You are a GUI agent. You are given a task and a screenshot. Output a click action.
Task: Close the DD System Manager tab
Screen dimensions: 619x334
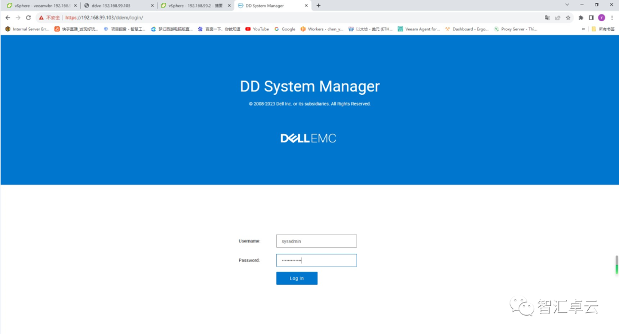pos(306,6)
